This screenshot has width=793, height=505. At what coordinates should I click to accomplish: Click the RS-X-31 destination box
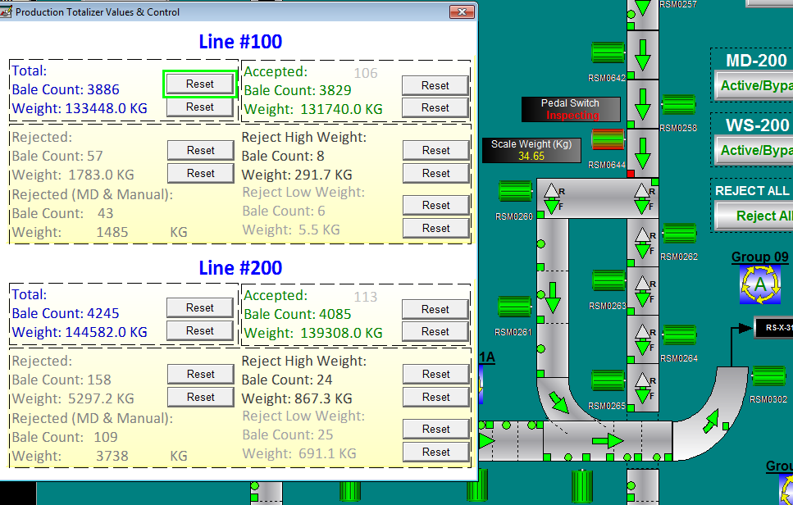click(x=774, y=328)
